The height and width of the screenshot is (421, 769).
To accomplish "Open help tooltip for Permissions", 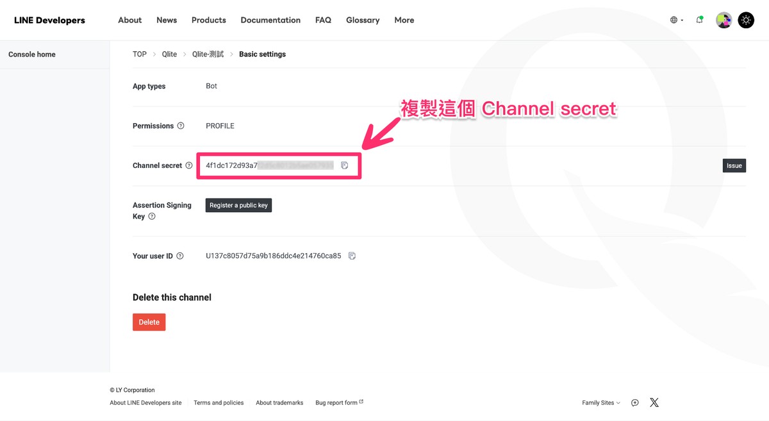I will point(181,126).
